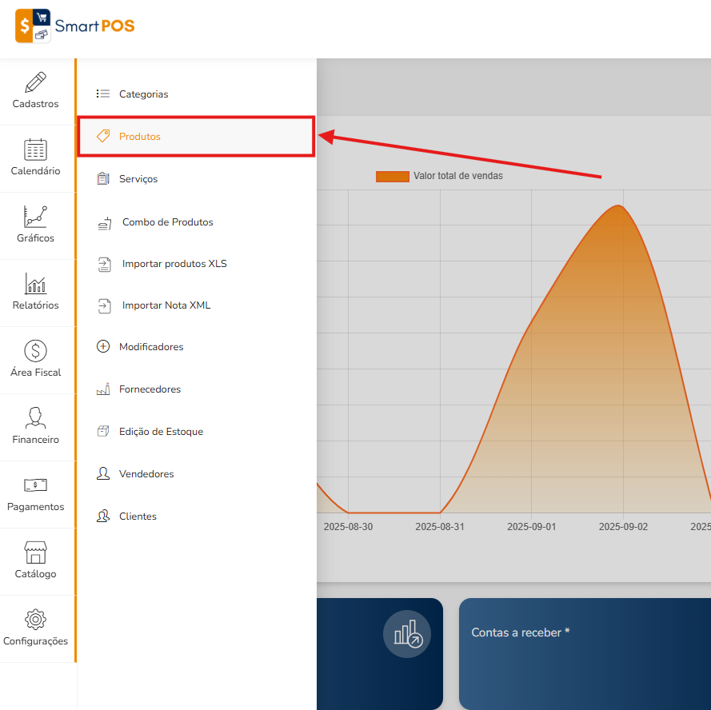
Task: Select the Produtos menu entry
Action: (197, 136)
